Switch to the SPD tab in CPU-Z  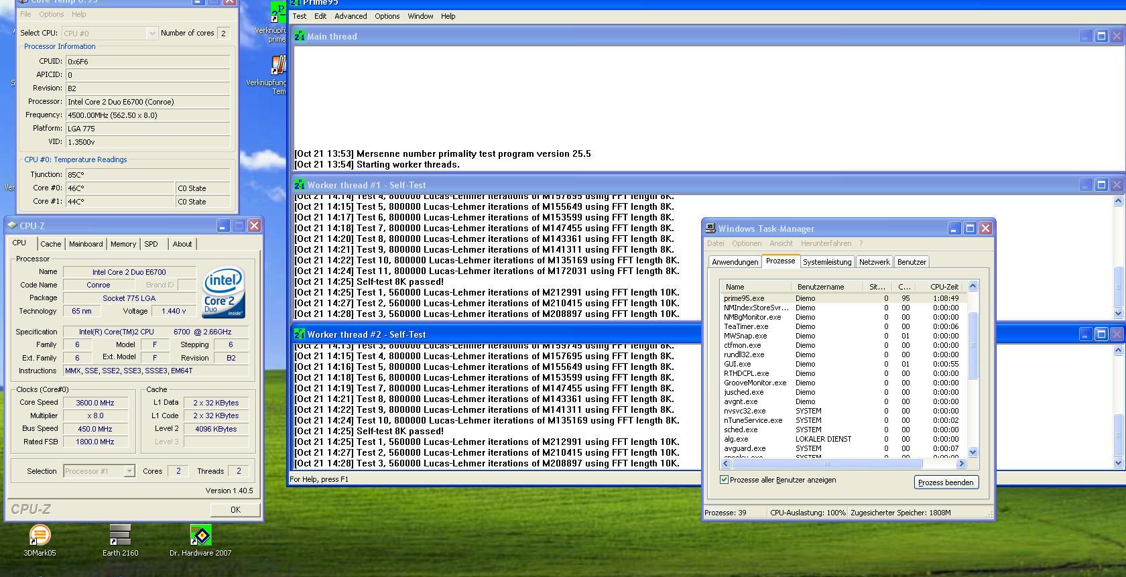pos(151,244)
